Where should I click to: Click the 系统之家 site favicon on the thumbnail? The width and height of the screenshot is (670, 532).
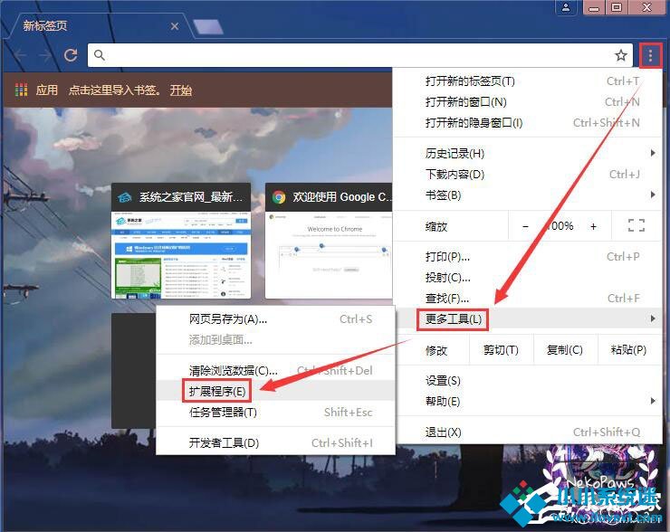[124, 197]
